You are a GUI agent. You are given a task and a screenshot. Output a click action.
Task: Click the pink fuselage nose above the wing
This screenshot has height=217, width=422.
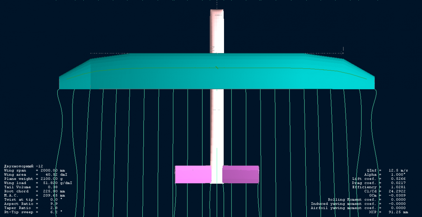pyautogui.click(x=217, y=31)
